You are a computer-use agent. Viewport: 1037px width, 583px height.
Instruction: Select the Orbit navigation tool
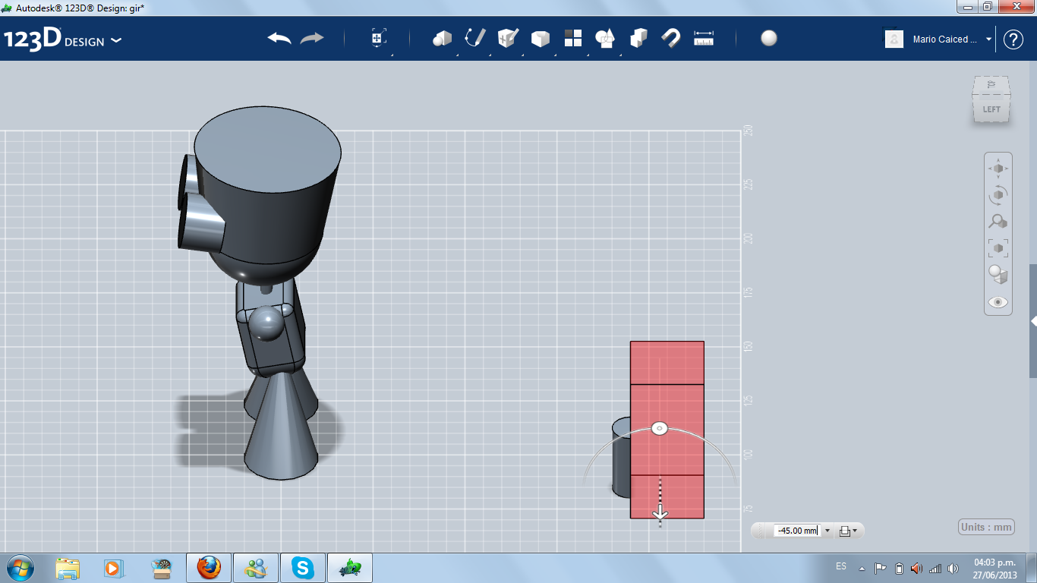(x=998, y=195)
